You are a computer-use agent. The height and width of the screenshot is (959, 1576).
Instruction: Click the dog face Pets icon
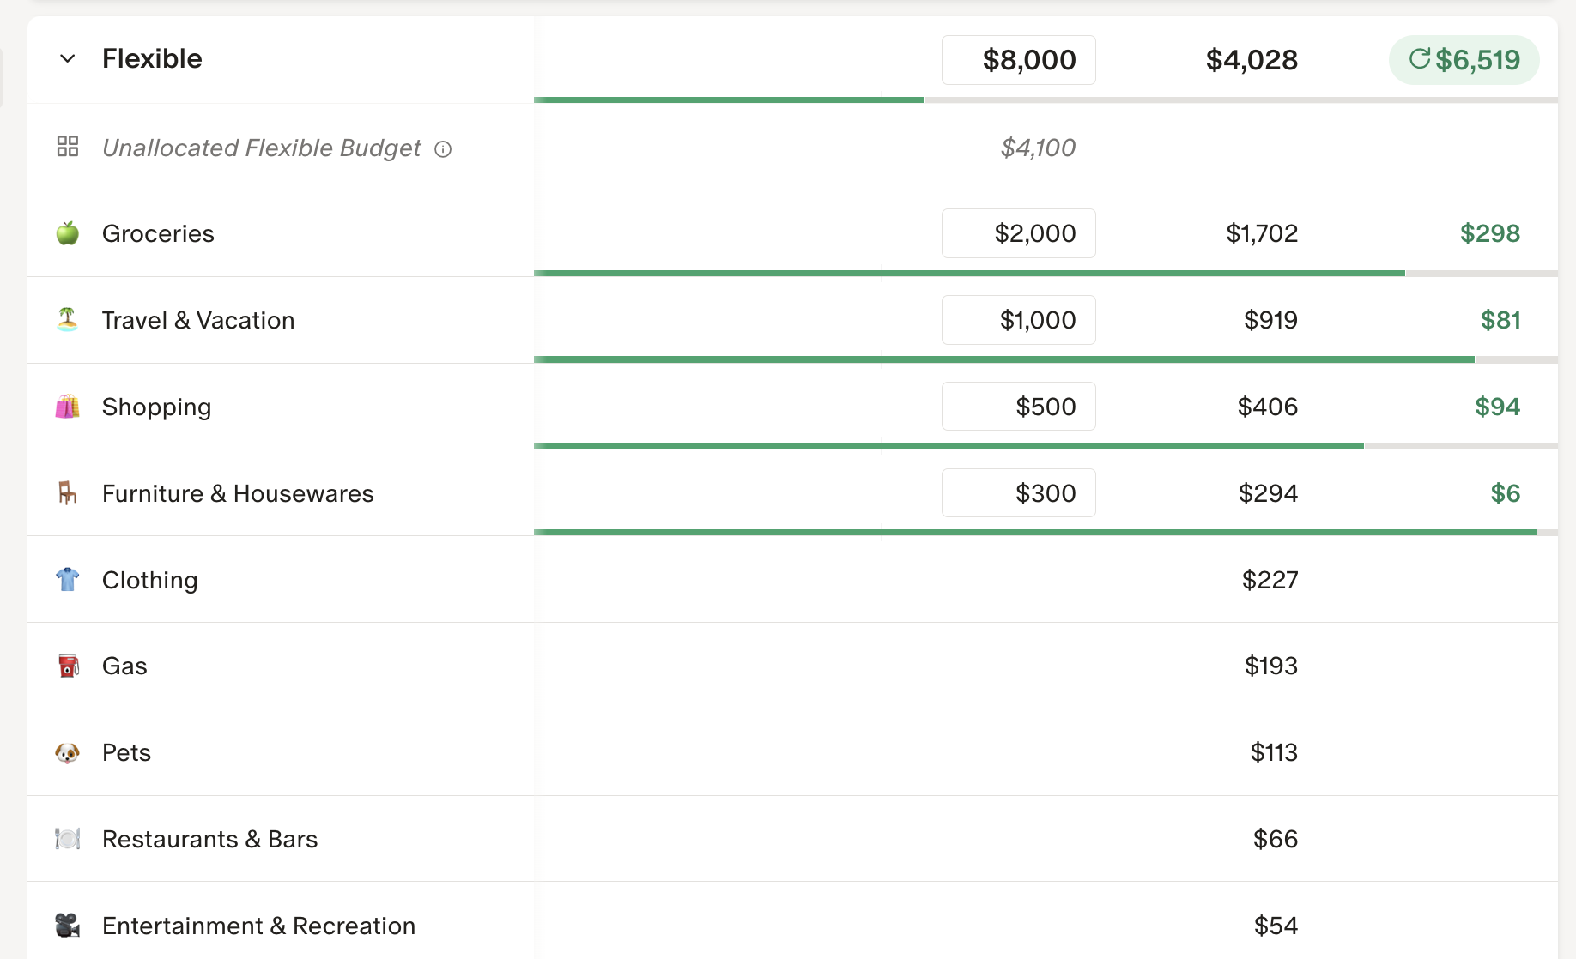pyautogui.click(x=68, y=752)
